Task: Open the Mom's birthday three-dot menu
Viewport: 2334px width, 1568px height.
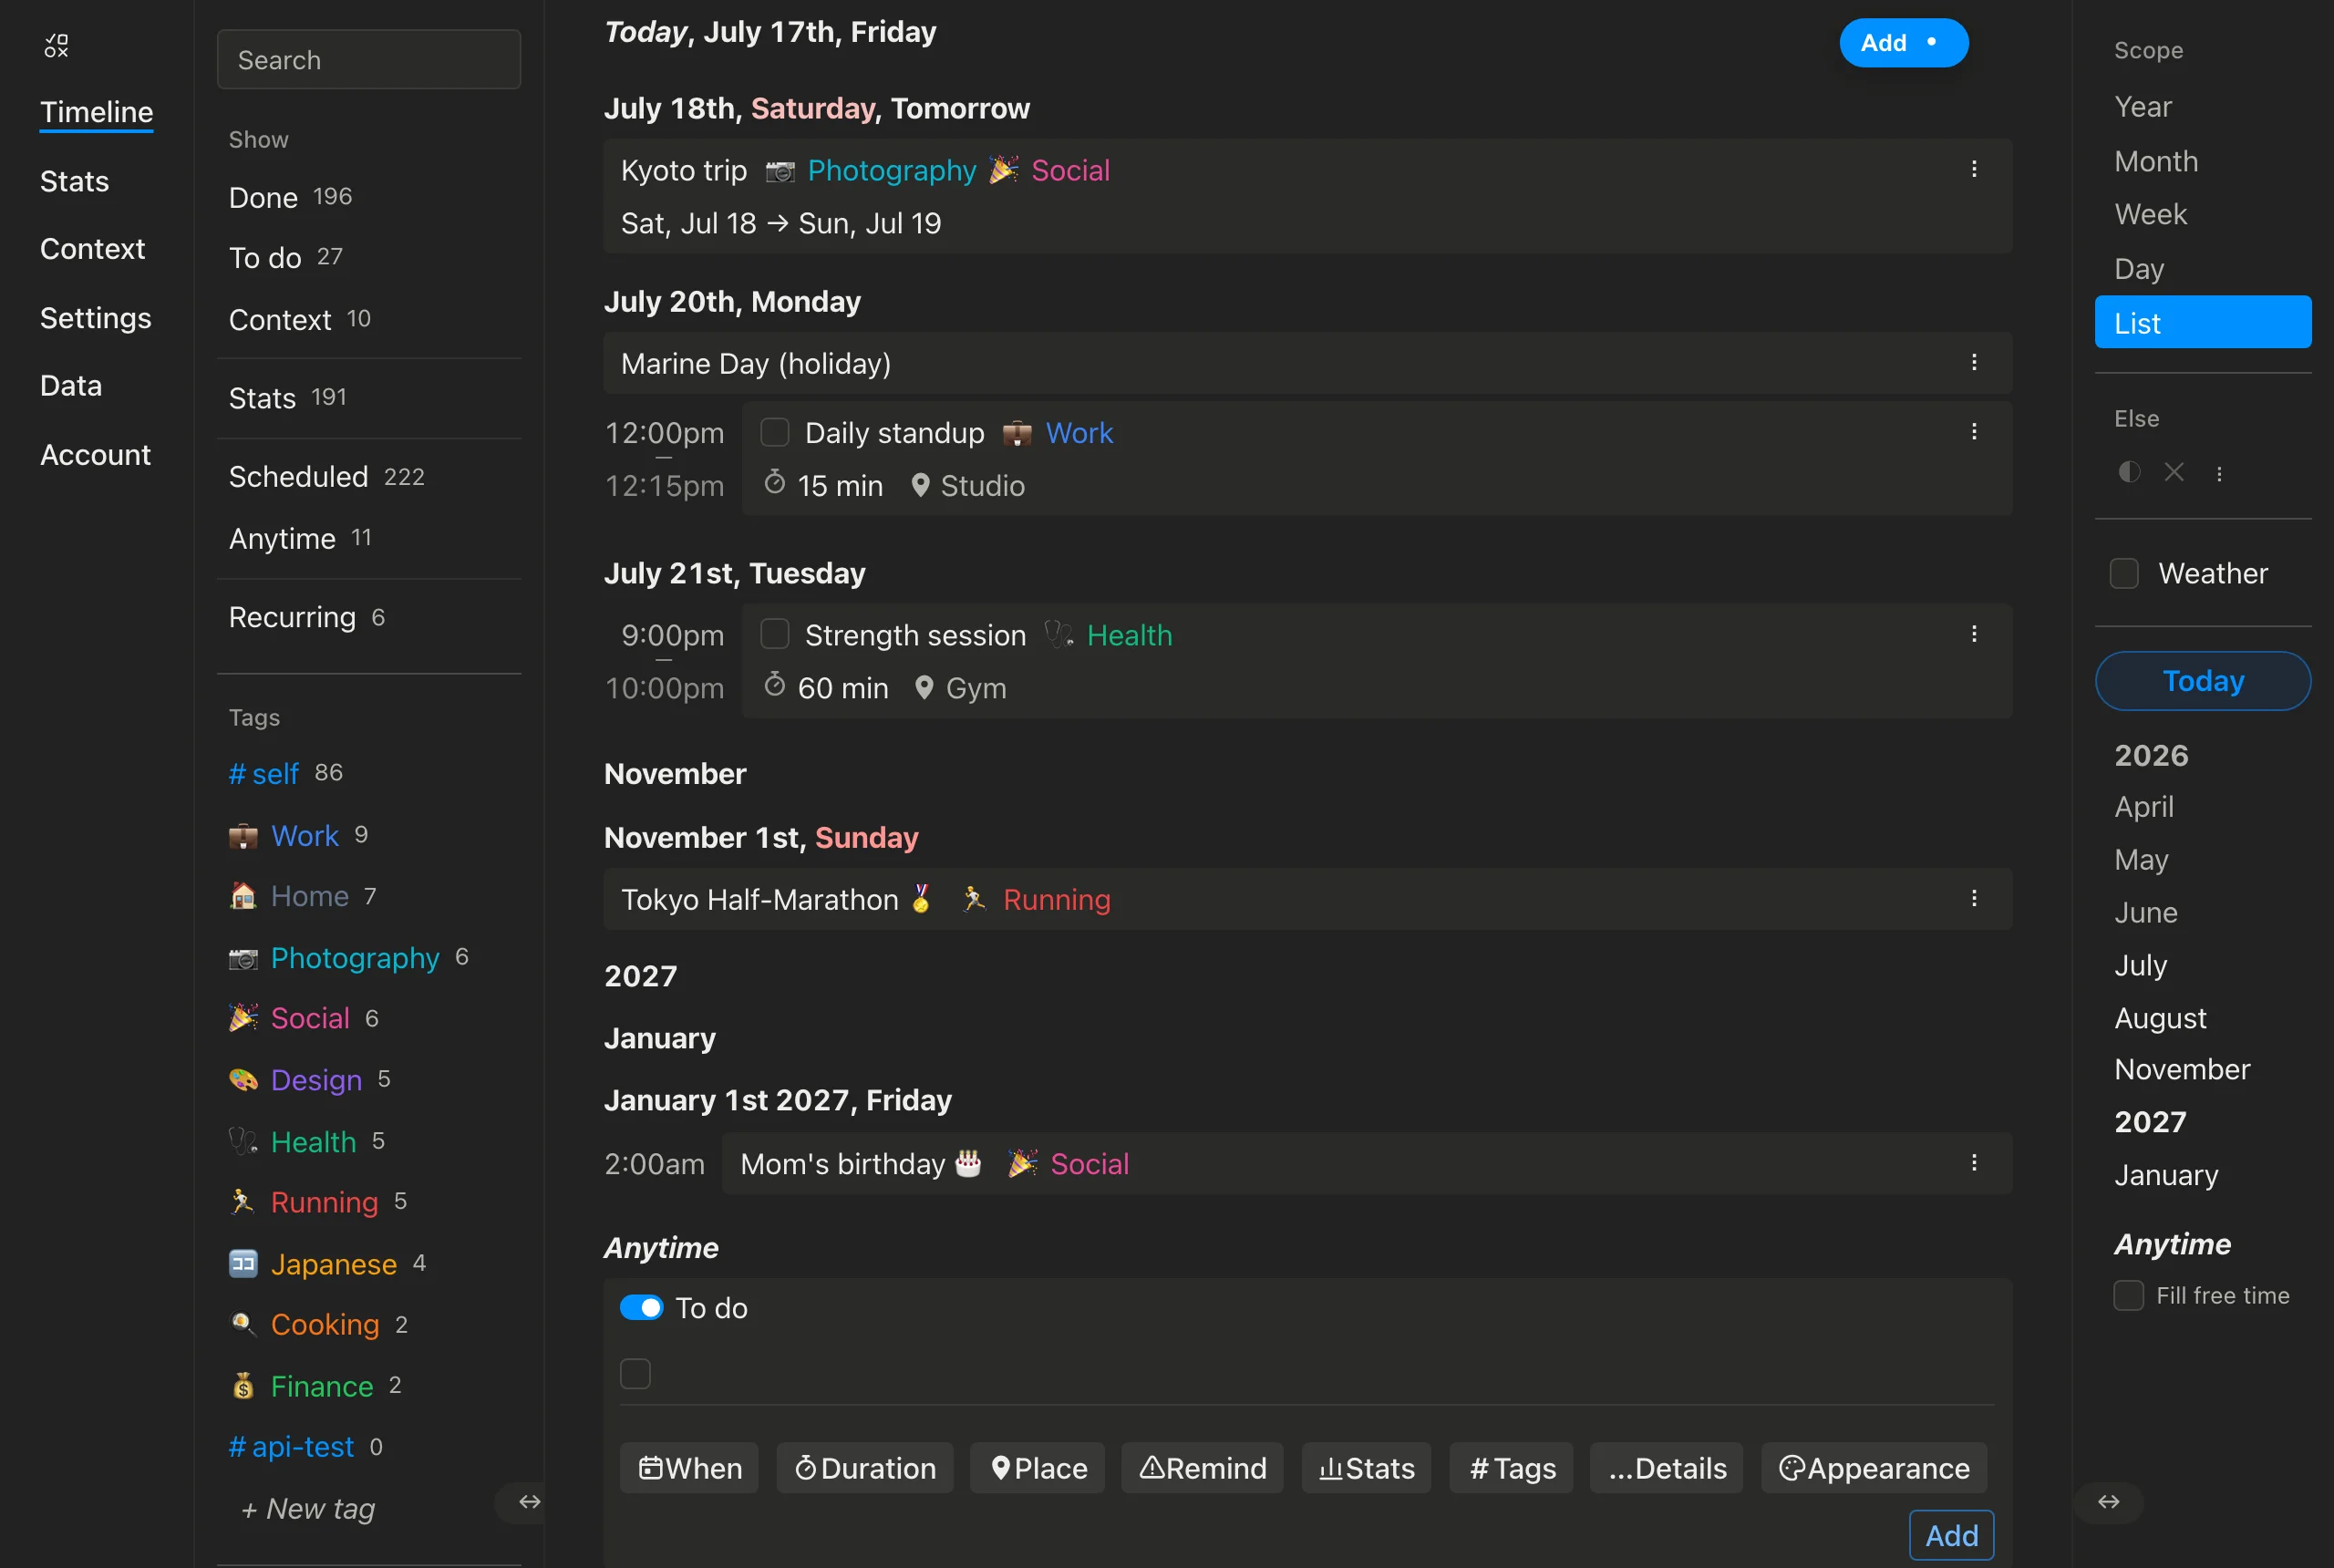Action: 1974,1162
